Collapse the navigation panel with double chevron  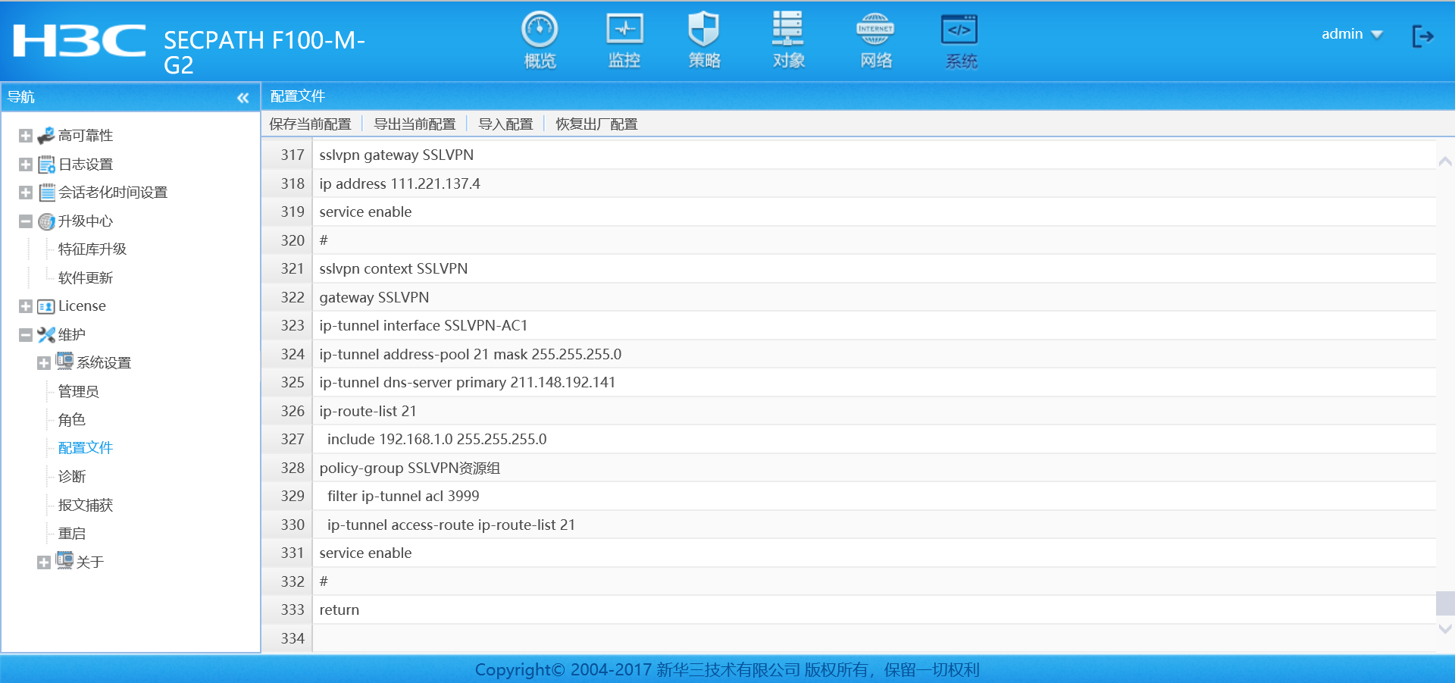(x=242, y=98)
